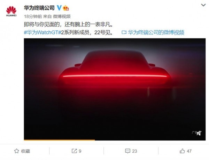Click the 收藏 label to bookmark
Screen dimensions: 209x160
(25, 151)
